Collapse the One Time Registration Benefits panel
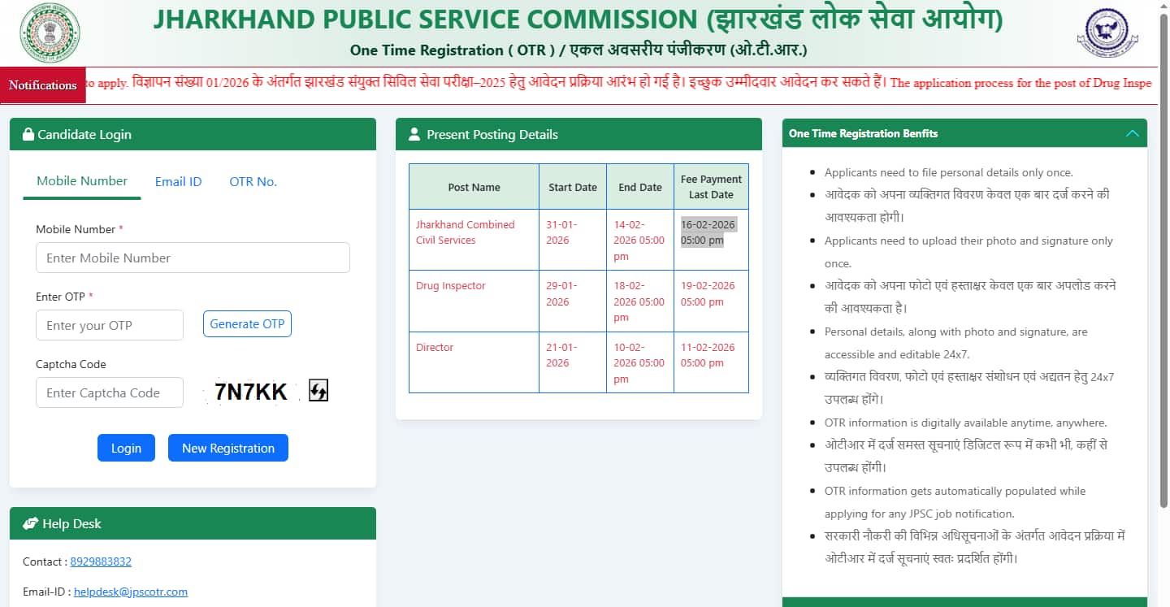1170x607 pixels. [x=1132, y=134]
